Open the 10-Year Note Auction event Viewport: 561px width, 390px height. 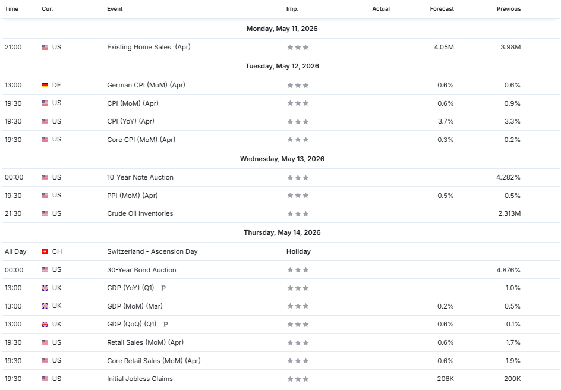(x=140, y=177)
